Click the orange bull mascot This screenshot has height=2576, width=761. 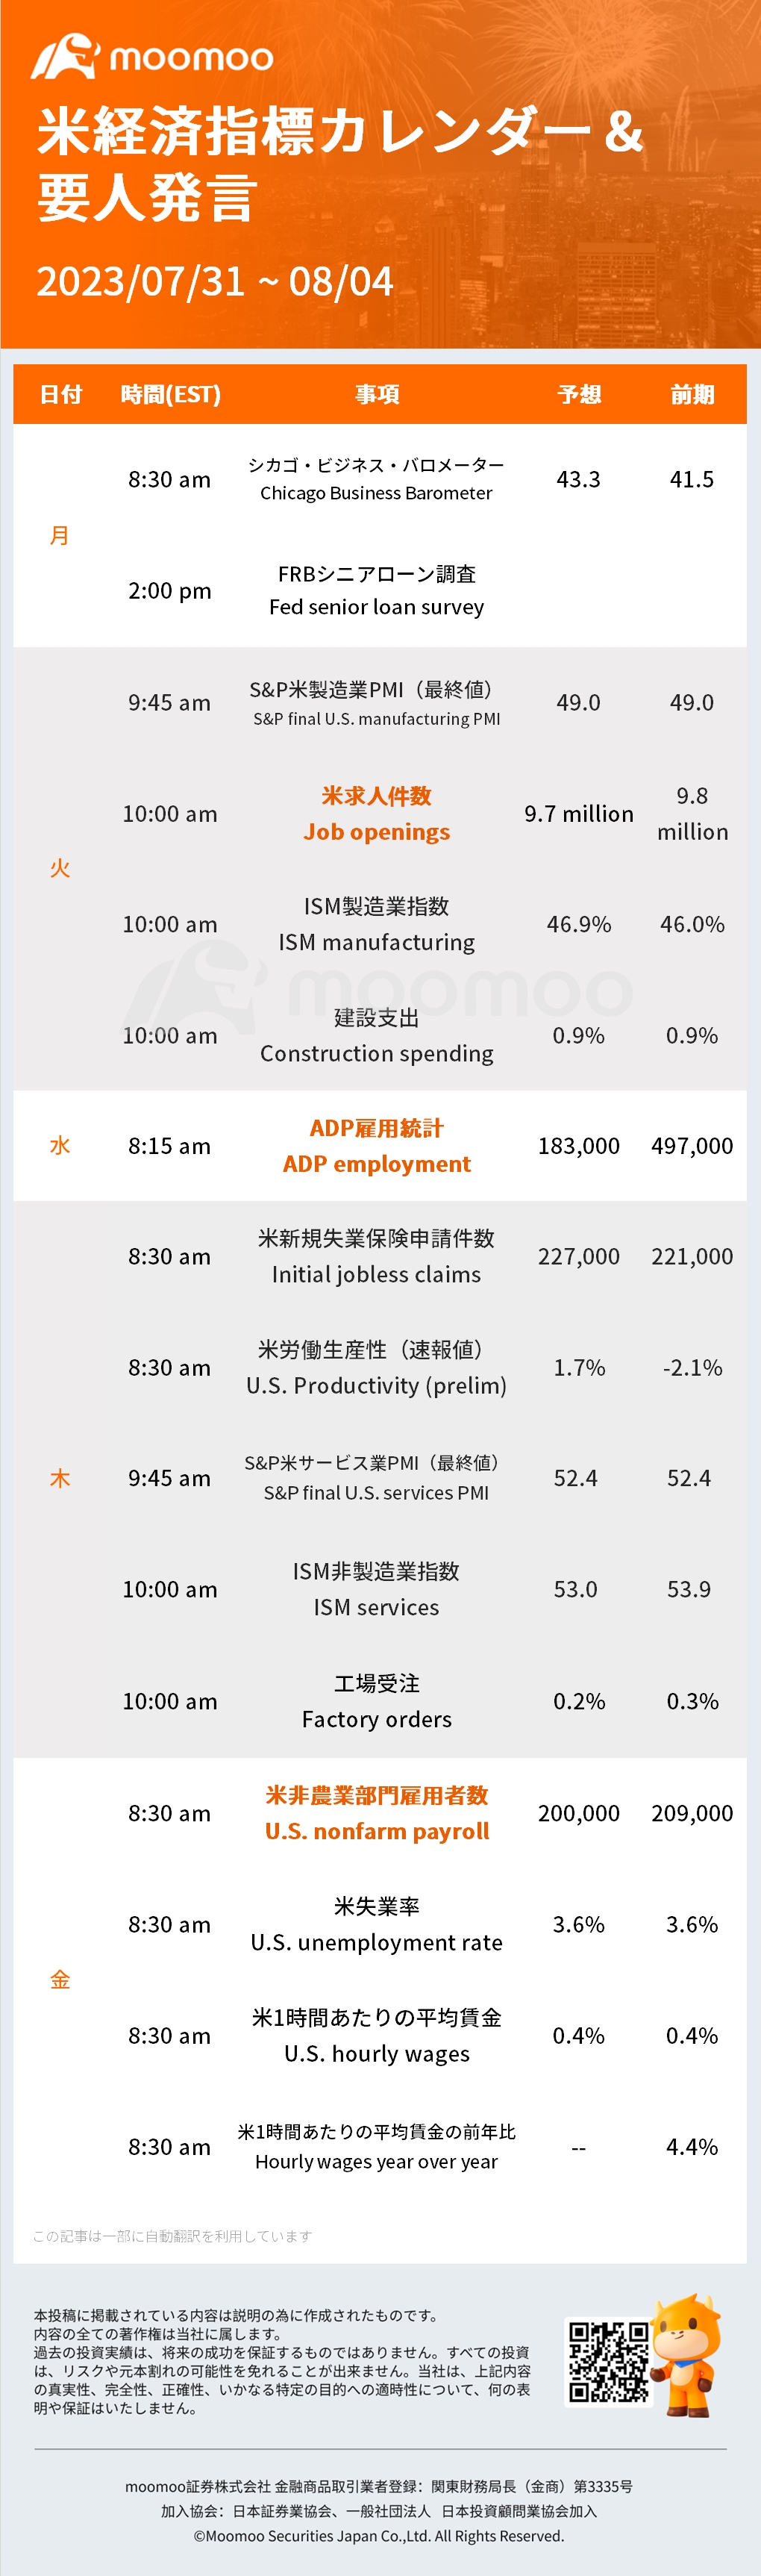point(686,2355)
